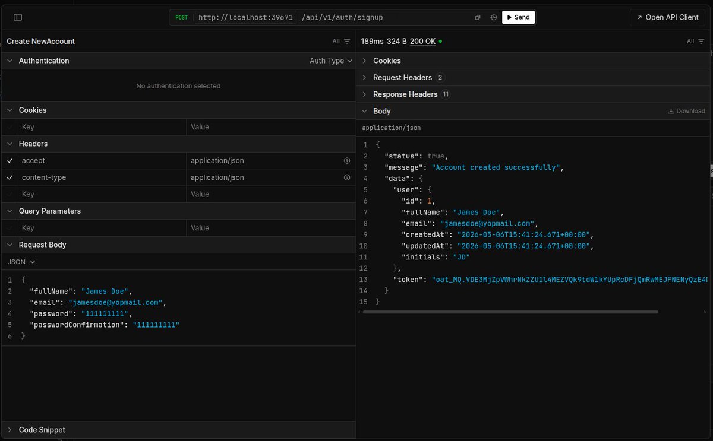Image resolution: width=713 pixels, height=441 pixels.
Task: Click the empty Headers Value field
Action: pos(271,194)
